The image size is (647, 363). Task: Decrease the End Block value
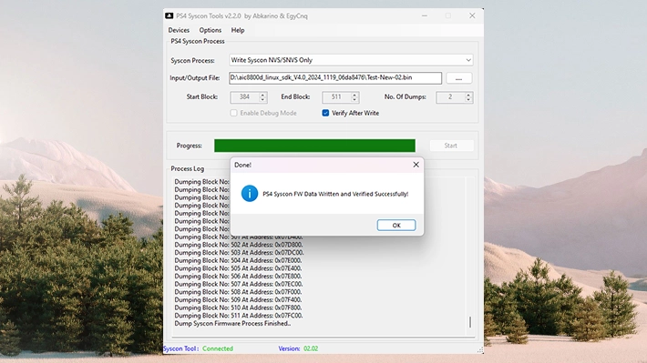pos(354,100)
